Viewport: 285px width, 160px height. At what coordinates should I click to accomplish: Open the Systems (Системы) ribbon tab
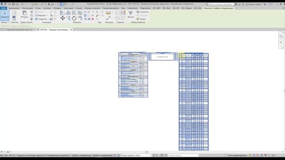(x=47, y=8)
